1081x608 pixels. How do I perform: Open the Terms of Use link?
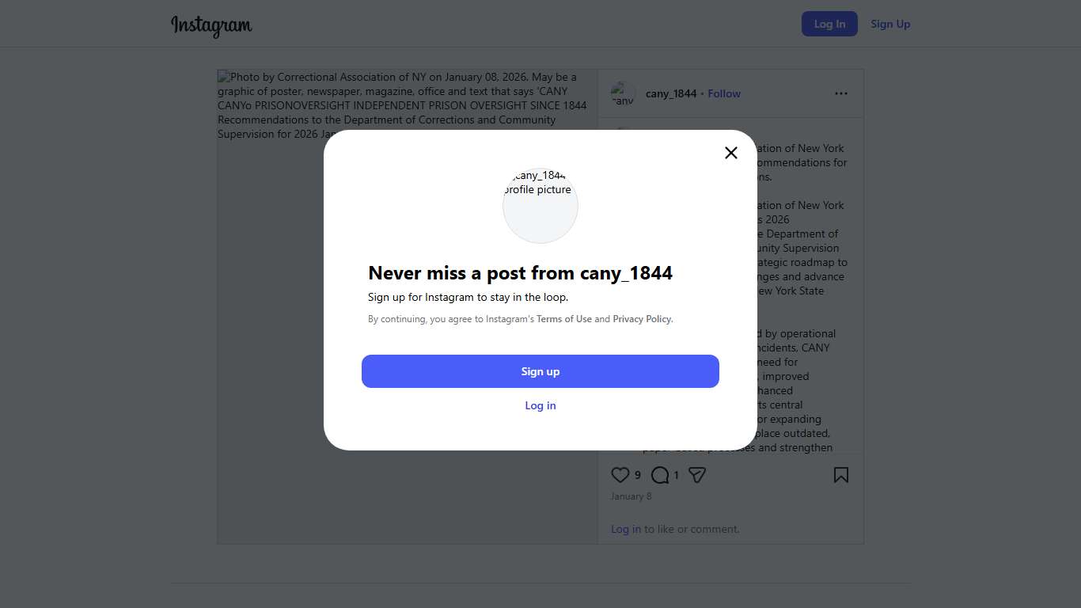tap(564, 319)
